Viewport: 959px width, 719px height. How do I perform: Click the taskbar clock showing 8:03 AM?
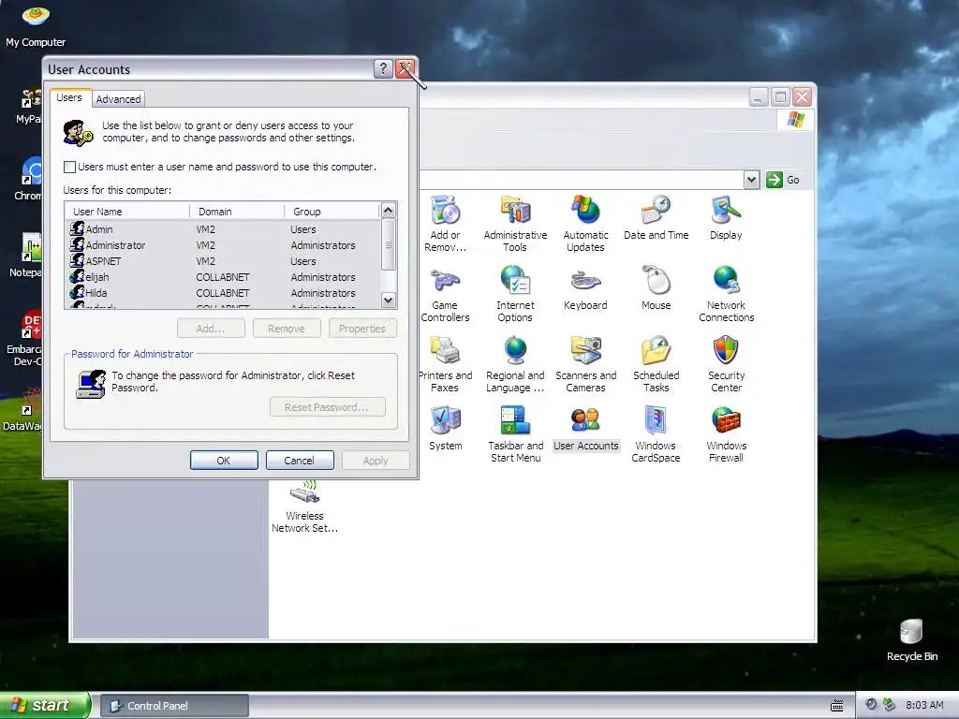tap(924, 705)
